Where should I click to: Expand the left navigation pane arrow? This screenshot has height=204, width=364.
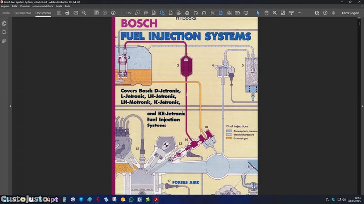click(x=10, y=106)
